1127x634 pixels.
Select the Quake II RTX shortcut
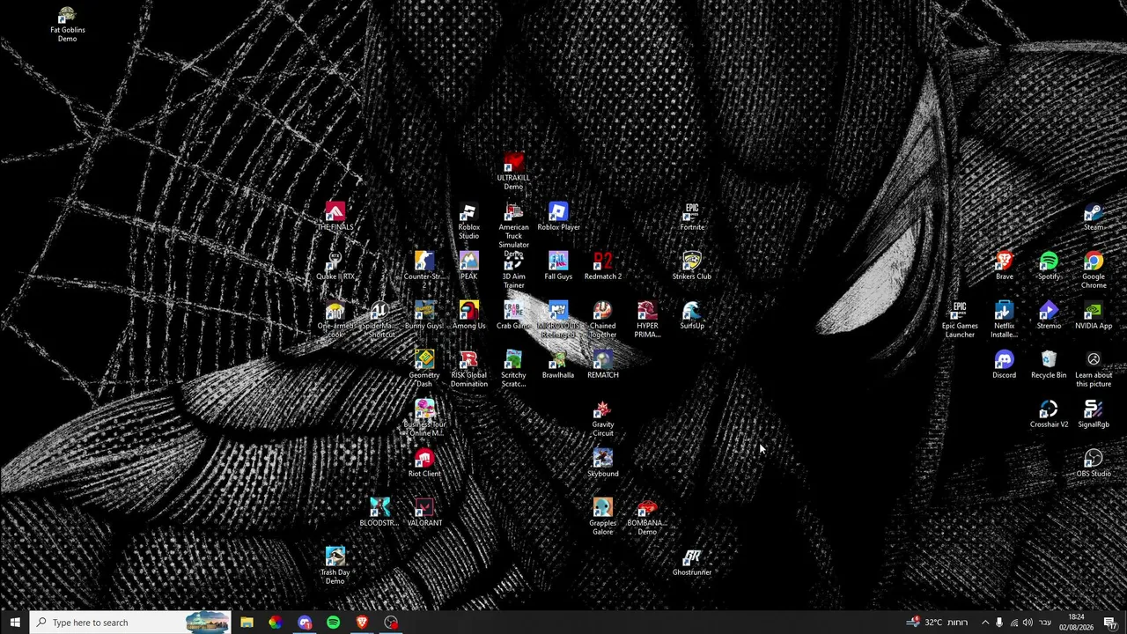pyautogui.click(x=335, y=266)
